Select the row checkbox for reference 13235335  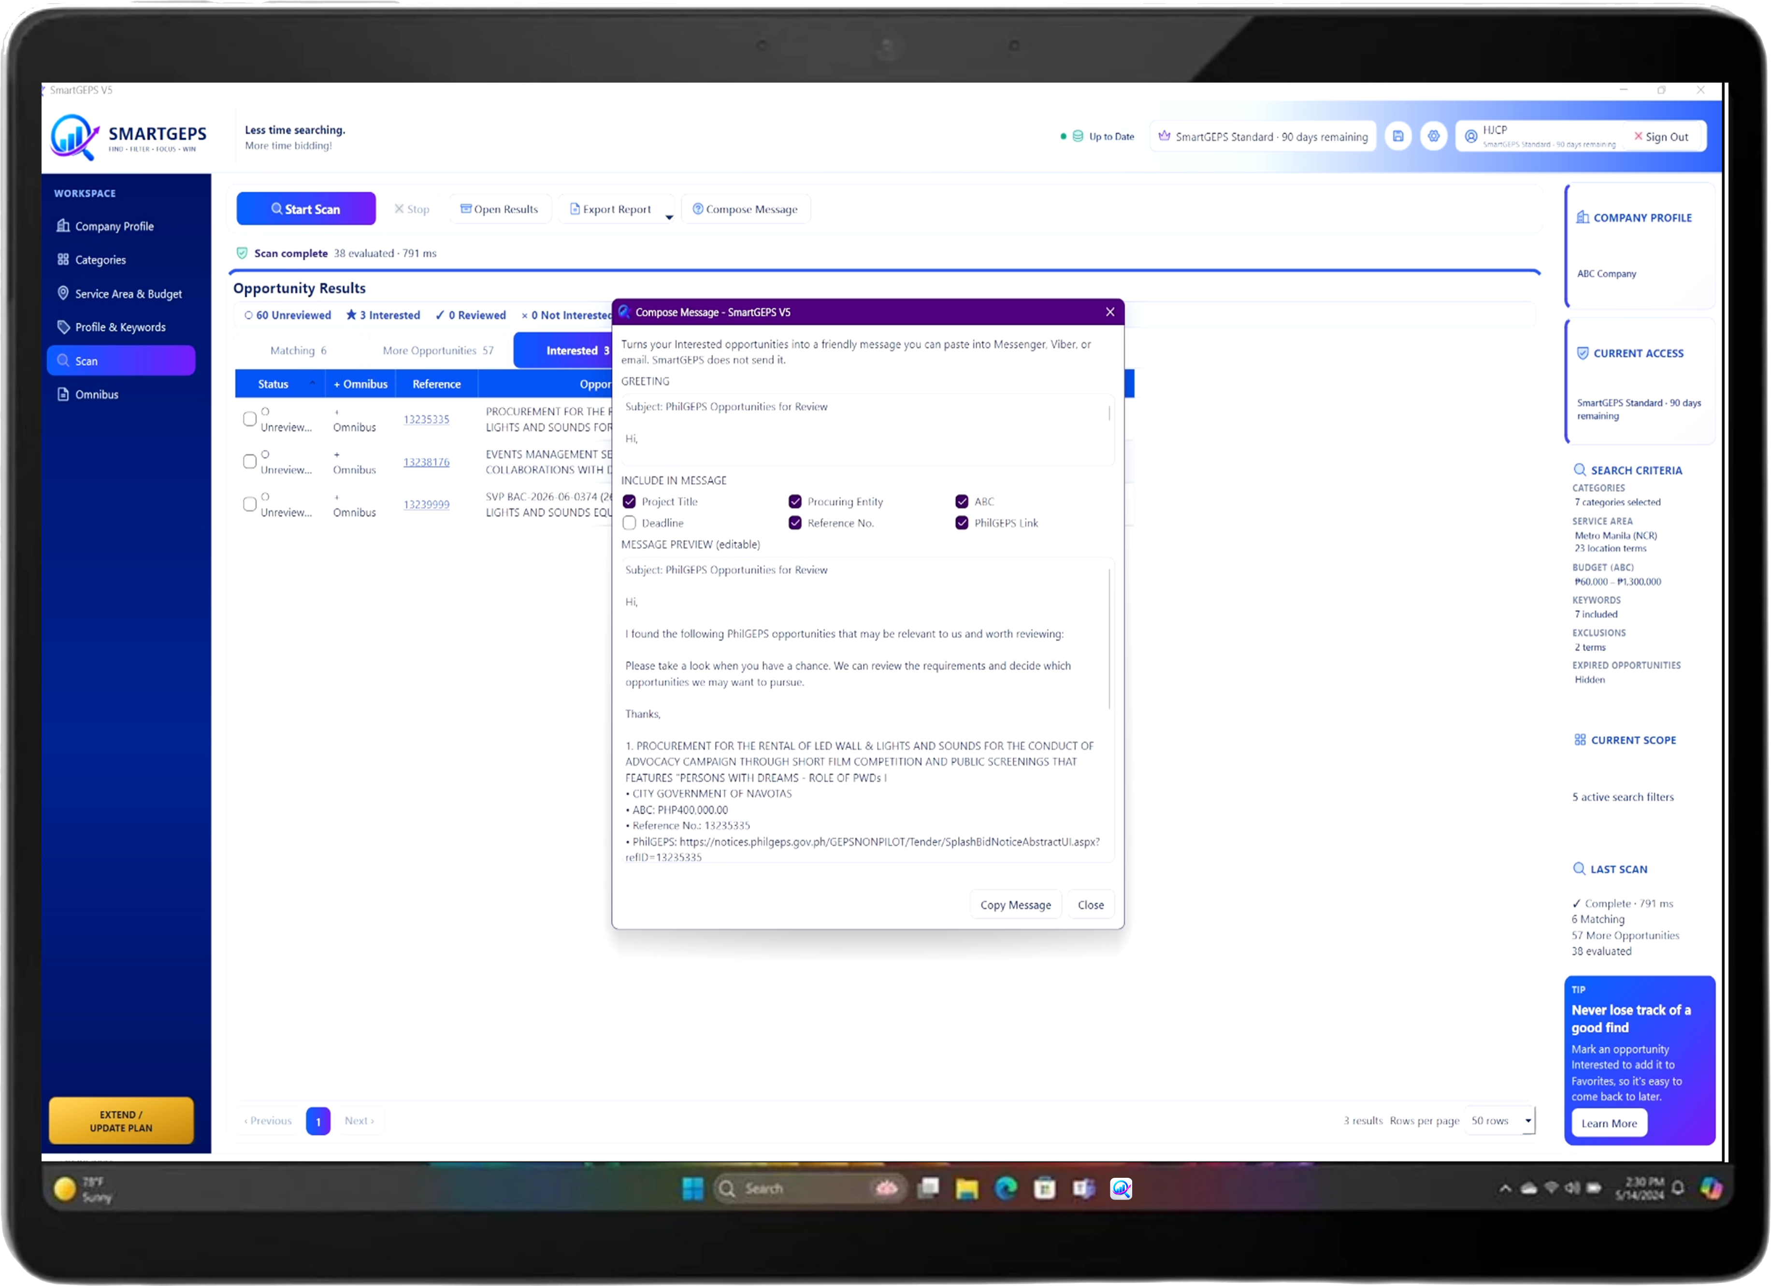(x=249, y=419)
